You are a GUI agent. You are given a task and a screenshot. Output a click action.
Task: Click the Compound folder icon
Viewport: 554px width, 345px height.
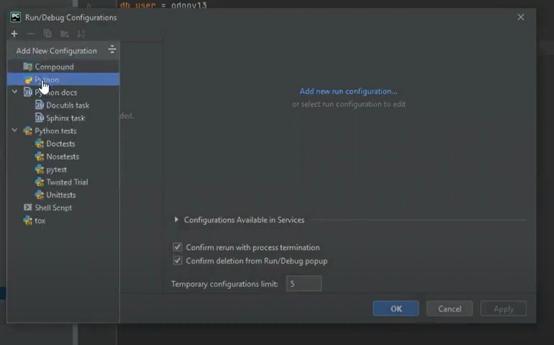[28, 66]
